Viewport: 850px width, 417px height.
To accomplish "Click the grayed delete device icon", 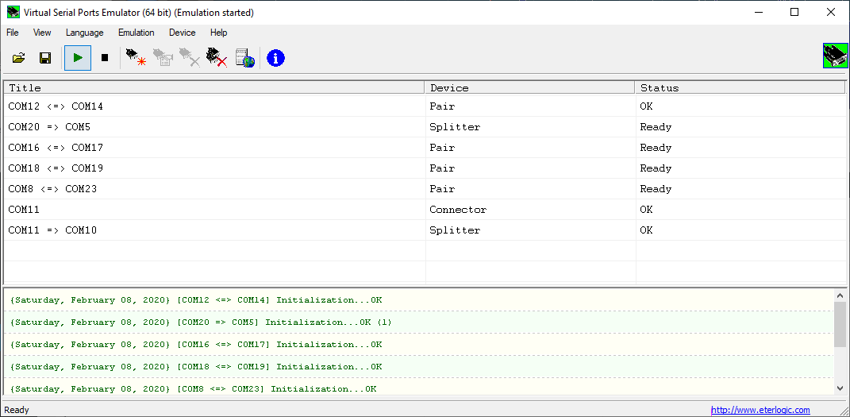I will (x=189, y=57).
